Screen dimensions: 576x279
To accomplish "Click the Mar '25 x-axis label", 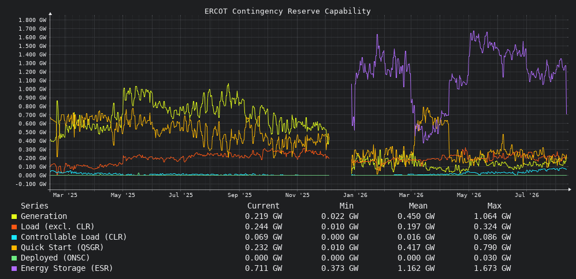I will tap(65, 195).
